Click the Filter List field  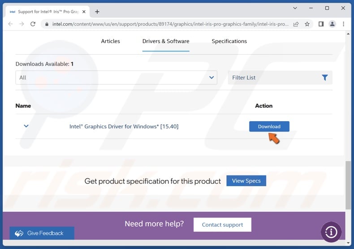[x=280, y=78]
